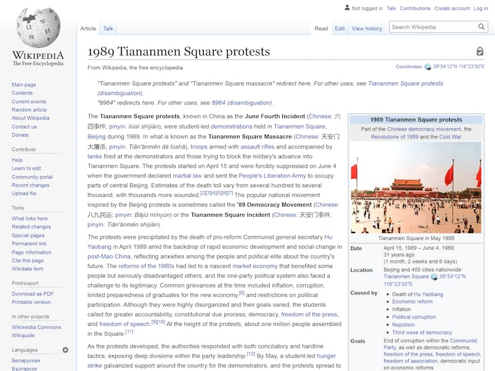View Recent changes
Screen dimensions: 495x371
[x=30, y=185]
